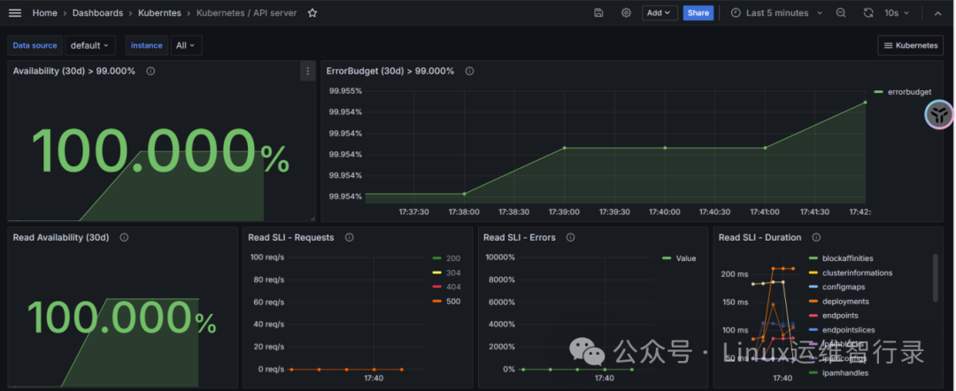Click the blue Share button

click(698, 12)
